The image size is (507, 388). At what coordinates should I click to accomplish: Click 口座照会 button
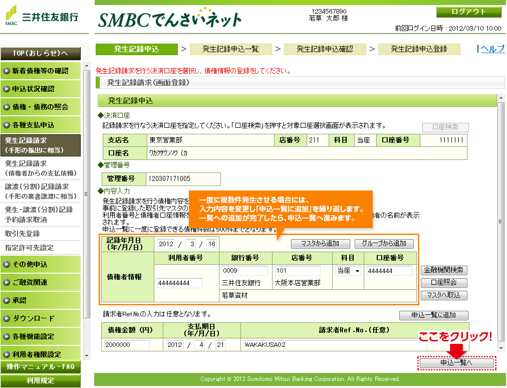click(x=444, y=283)
